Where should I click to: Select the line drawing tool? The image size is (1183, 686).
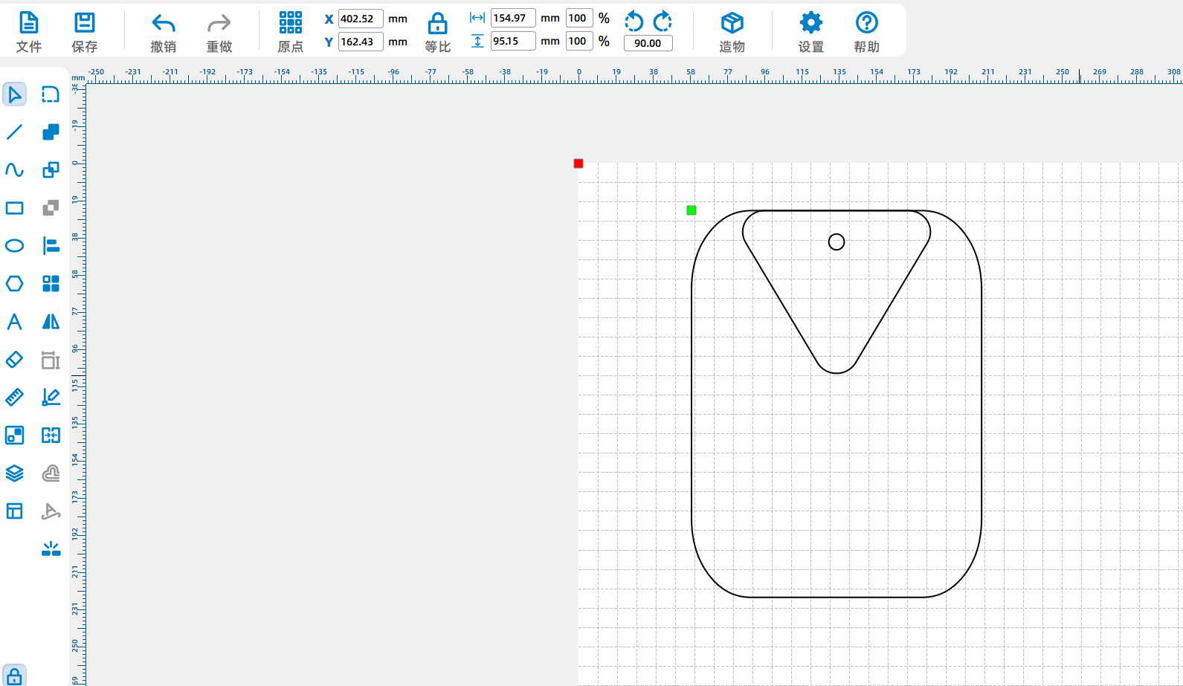click(x=15, y=132)
